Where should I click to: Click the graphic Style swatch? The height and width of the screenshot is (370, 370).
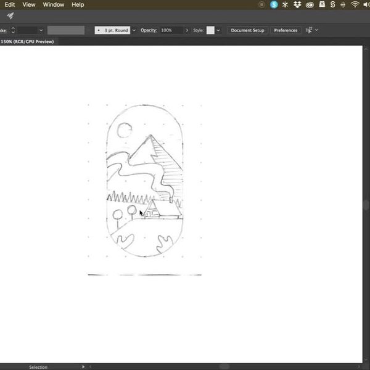click(210, 30)
